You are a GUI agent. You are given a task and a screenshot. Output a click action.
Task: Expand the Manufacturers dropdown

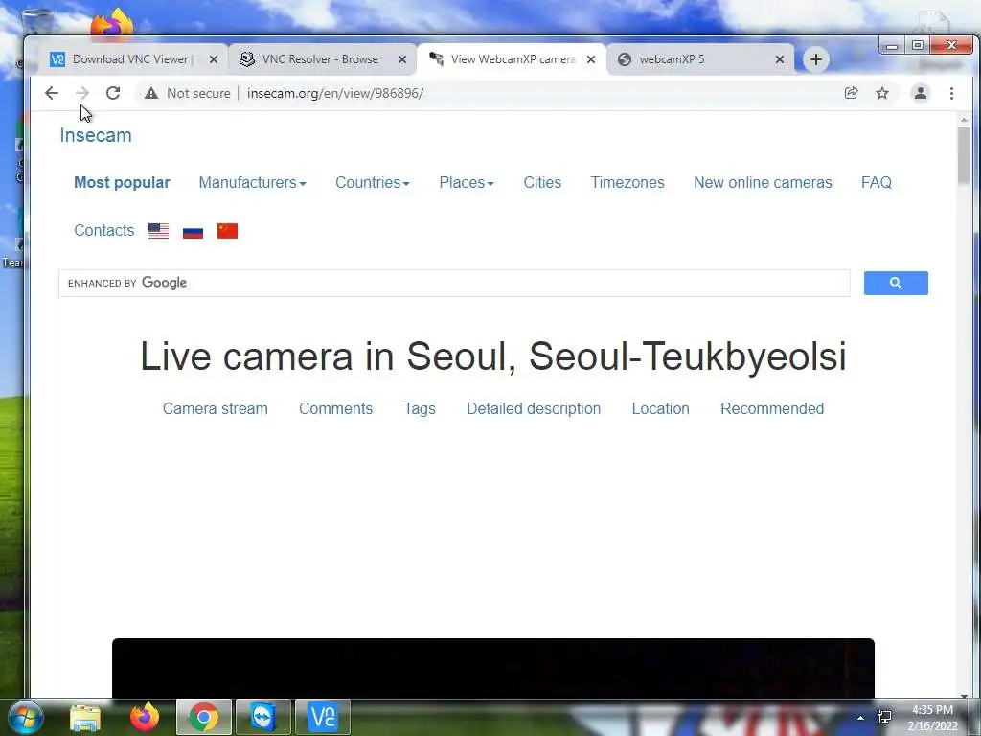(x=252, y=183)
